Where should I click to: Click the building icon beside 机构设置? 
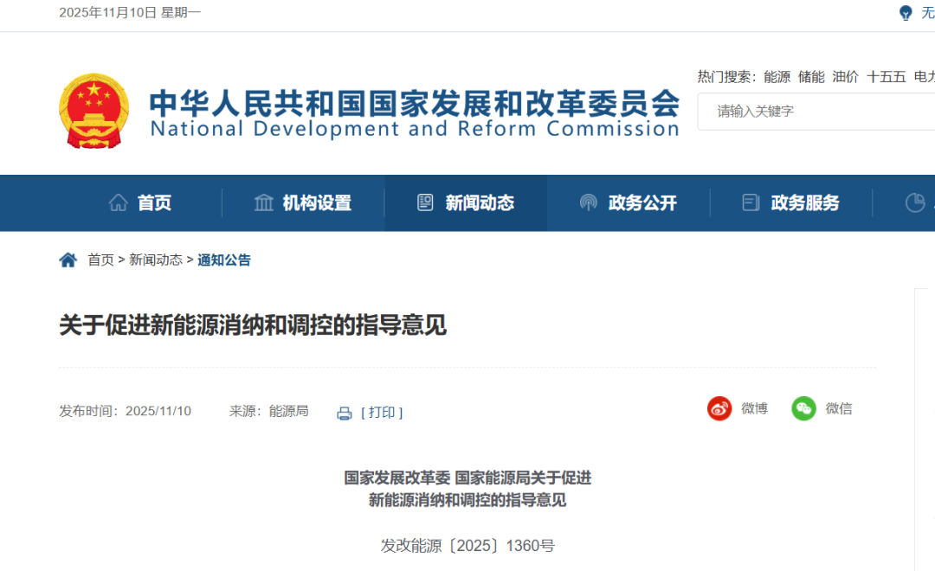click(264, 202)
